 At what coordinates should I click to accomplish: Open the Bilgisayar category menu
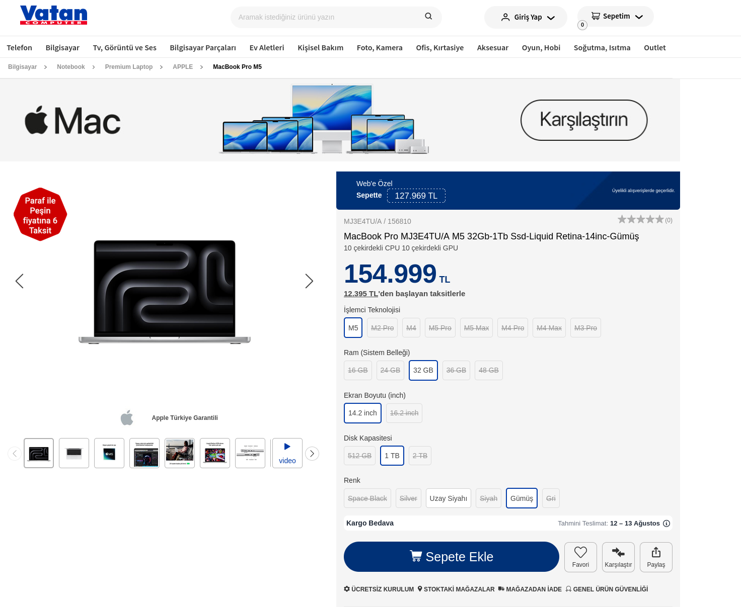pos(62,48)
